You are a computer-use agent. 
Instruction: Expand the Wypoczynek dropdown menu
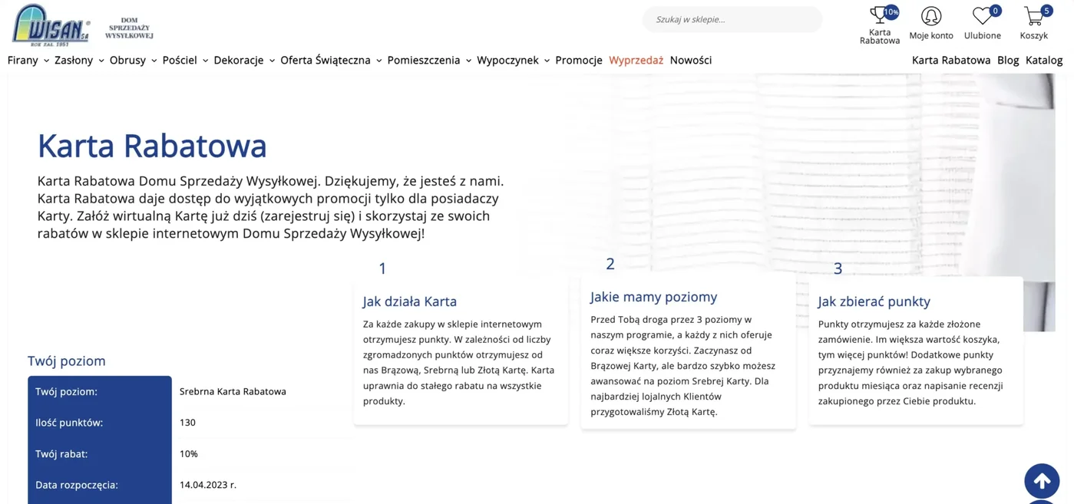point(513,60)
